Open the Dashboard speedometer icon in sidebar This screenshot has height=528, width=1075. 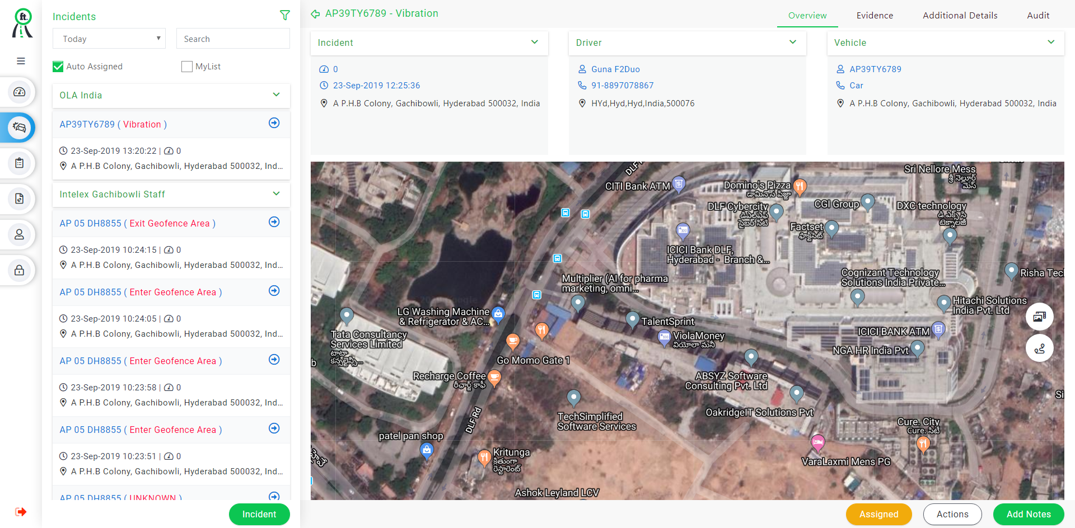[x=18, y=92]
